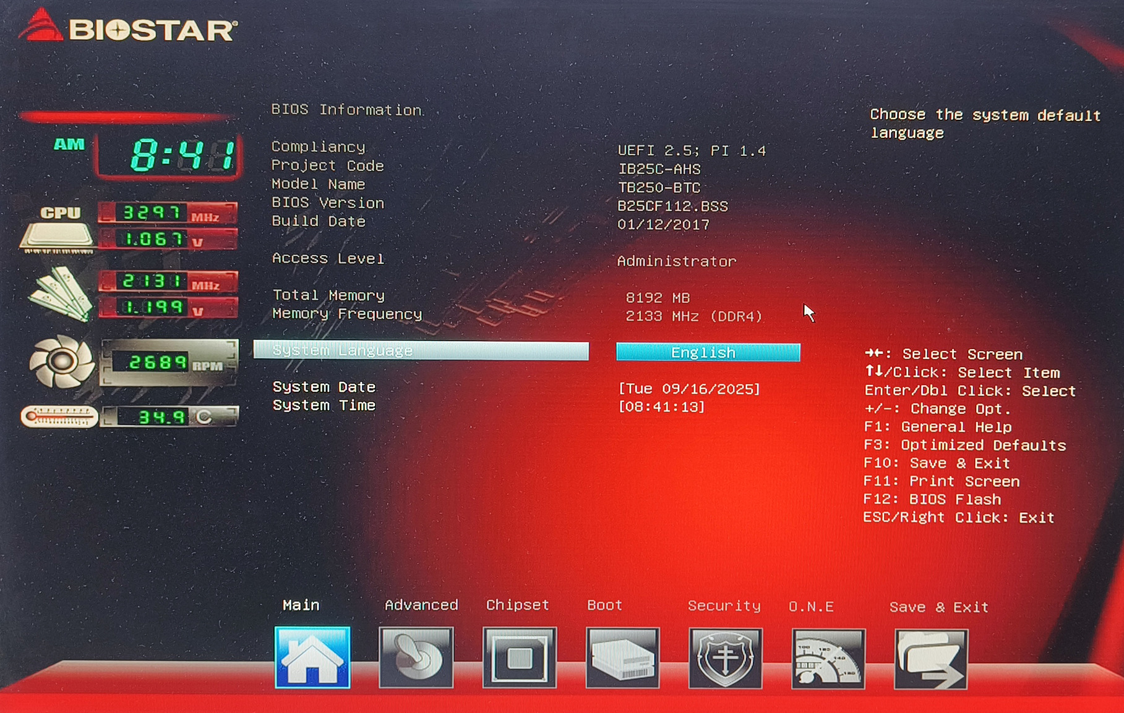
Task: Switch to the O.N.E tab label
Action: pyautogui.click(x=811, y=607)
